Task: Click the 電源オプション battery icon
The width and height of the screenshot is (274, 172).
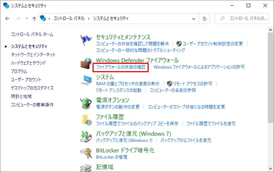Action: (x=86, y=103)
